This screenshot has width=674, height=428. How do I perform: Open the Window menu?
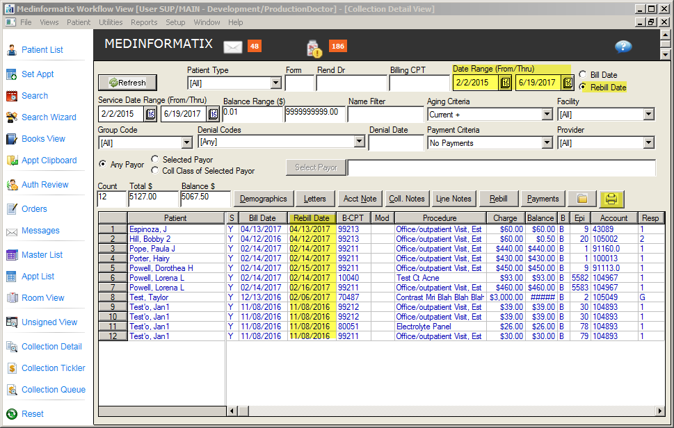[207, 22]
